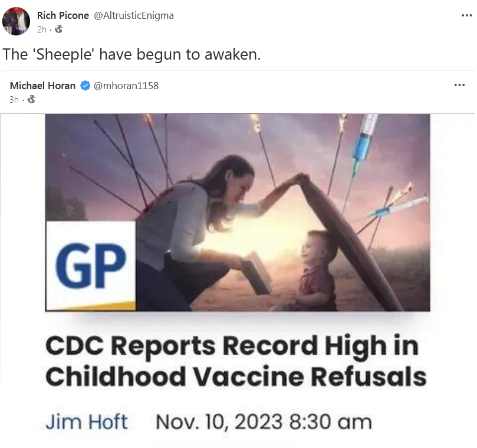Click the GP logo on article image
The height and width of the screenshot is (448, 477).
point(91,266)
